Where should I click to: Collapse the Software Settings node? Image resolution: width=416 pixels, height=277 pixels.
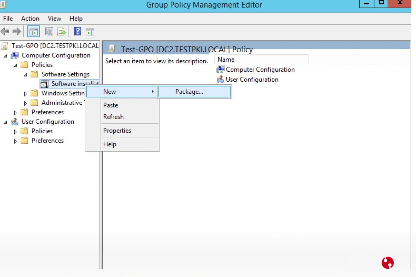tap(25, 75)
